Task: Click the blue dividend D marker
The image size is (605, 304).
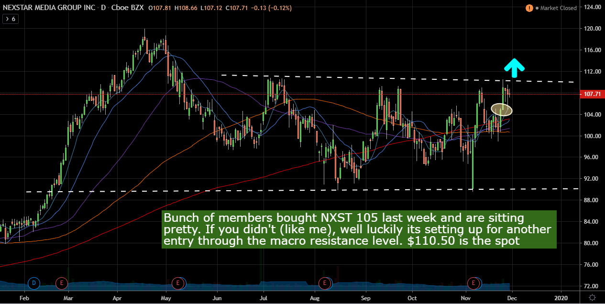Action: click(34, 283)
